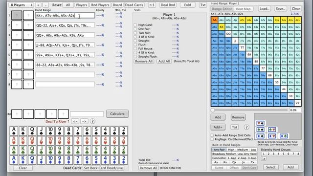Select the club-heart suit combo icon

pyautogui.click(x=272, y=130)
